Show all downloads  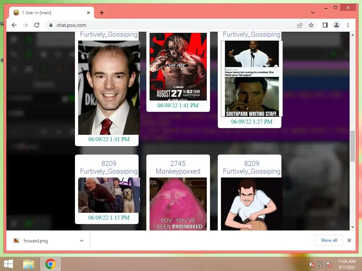[x=329, y=240]
